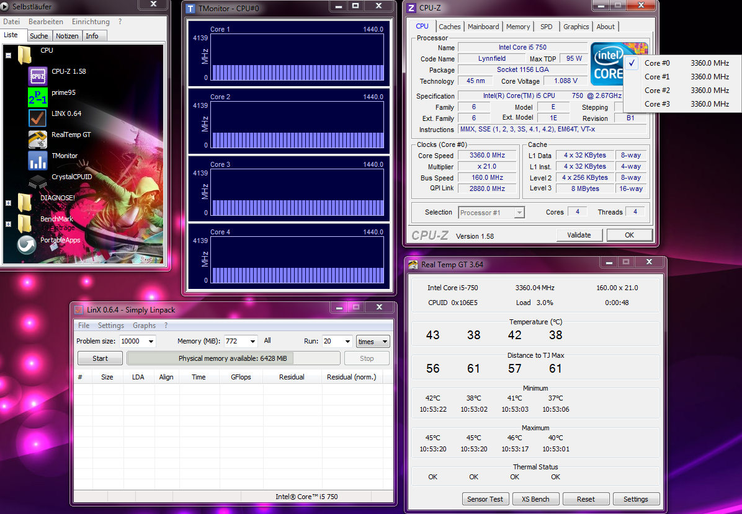This screenshot has width=742, height=514.
Task: Click the Start button in LinX
Action: [x=100, y=358]
